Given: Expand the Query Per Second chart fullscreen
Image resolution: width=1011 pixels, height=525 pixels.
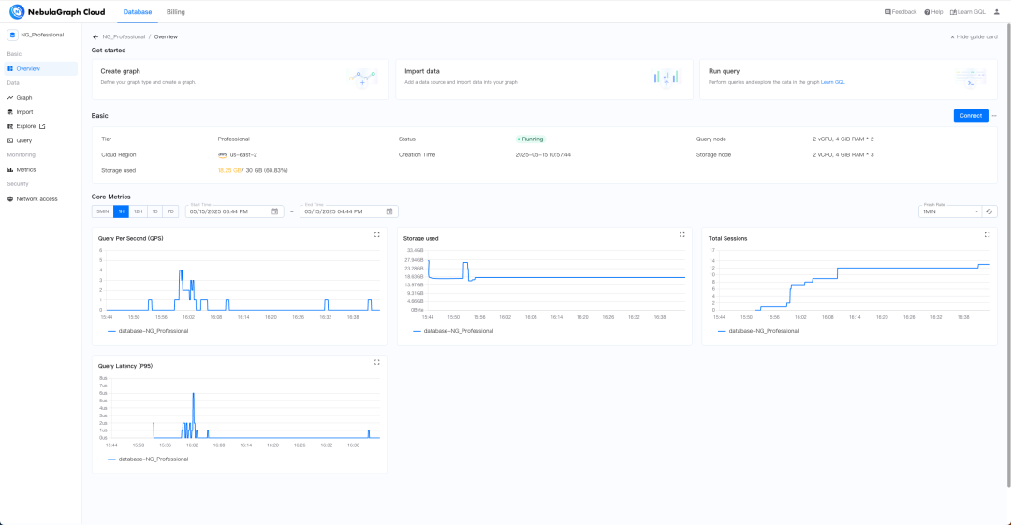Looking at the screenshot, I should (377, 235).
